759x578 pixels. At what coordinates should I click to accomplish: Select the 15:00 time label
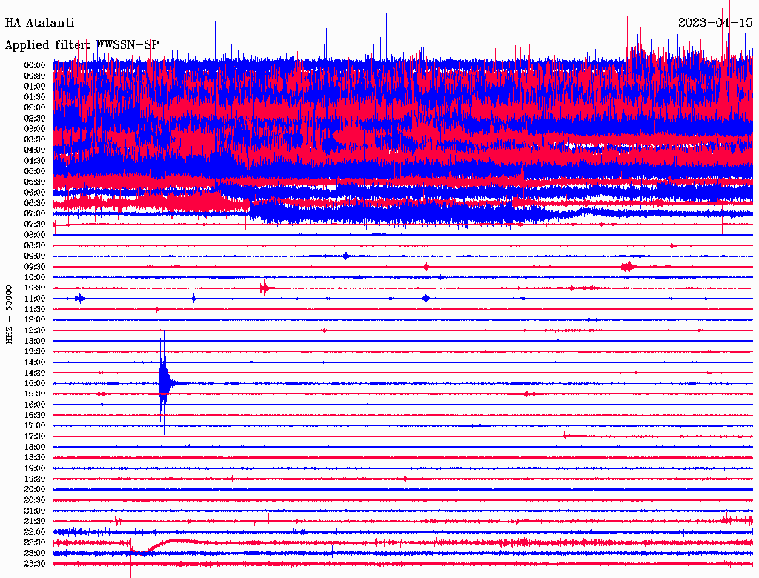click(35, 383)
